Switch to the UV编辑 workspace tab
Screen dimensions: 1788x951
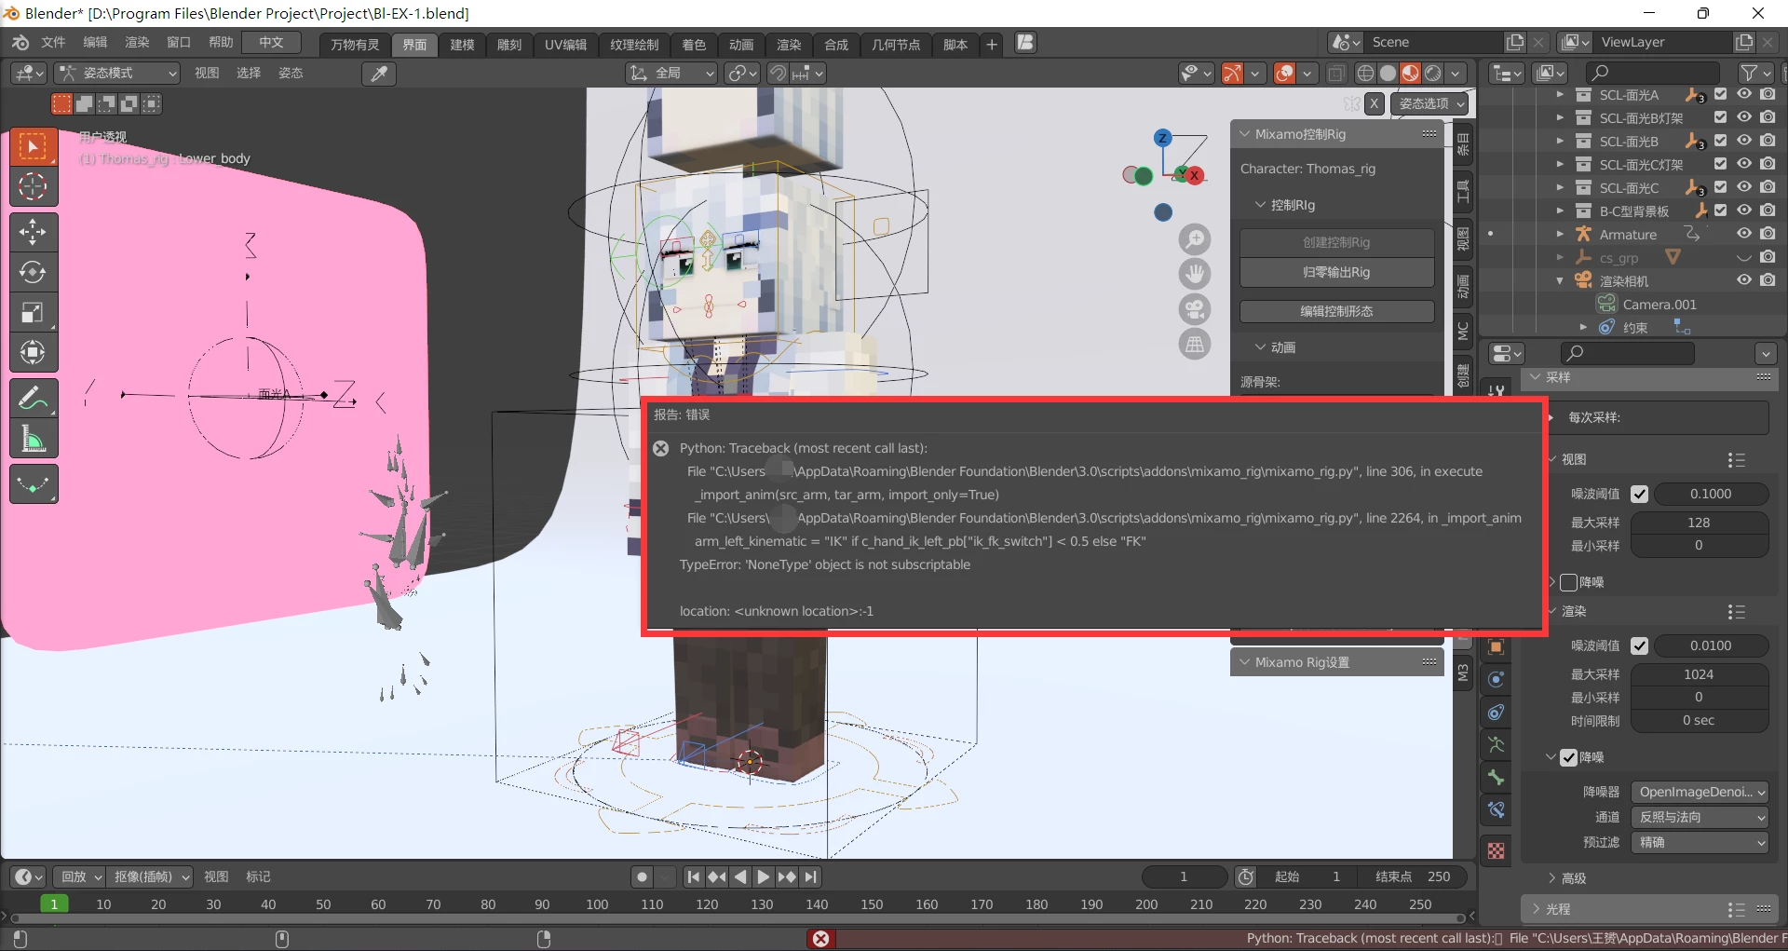pos(565,45)
